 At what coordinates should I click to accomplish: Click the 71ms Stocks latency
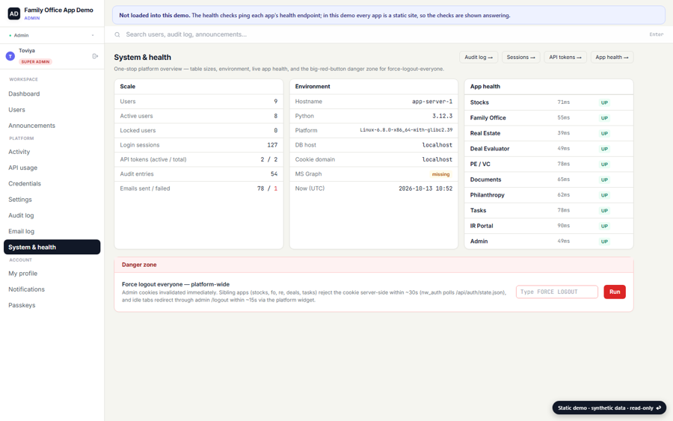point(564,102)
